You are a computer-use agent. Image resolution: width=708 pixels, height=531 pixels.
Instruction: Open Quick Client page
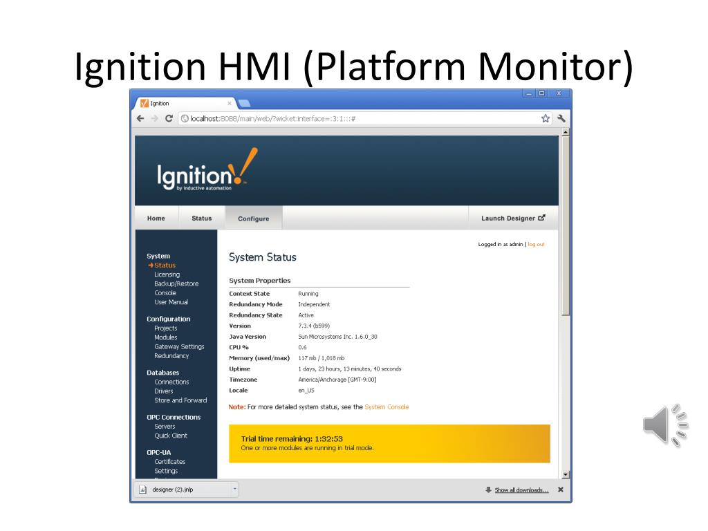[171, 436]
